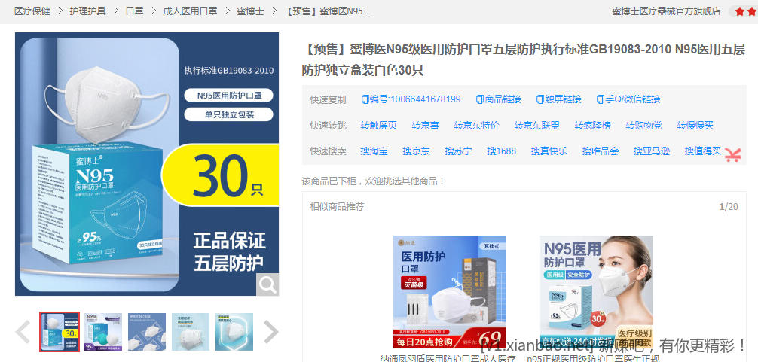Viewport: 758px width, 362px height.
Task: Click the 1/20 page indicator of recommendations
Action: click(729, 207)
